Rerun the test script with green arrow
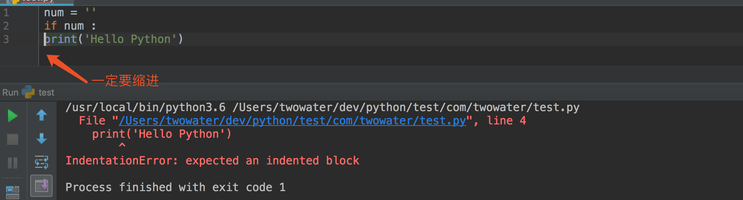Viewport: 743px width, 200px height. click(x=13, y=116)
